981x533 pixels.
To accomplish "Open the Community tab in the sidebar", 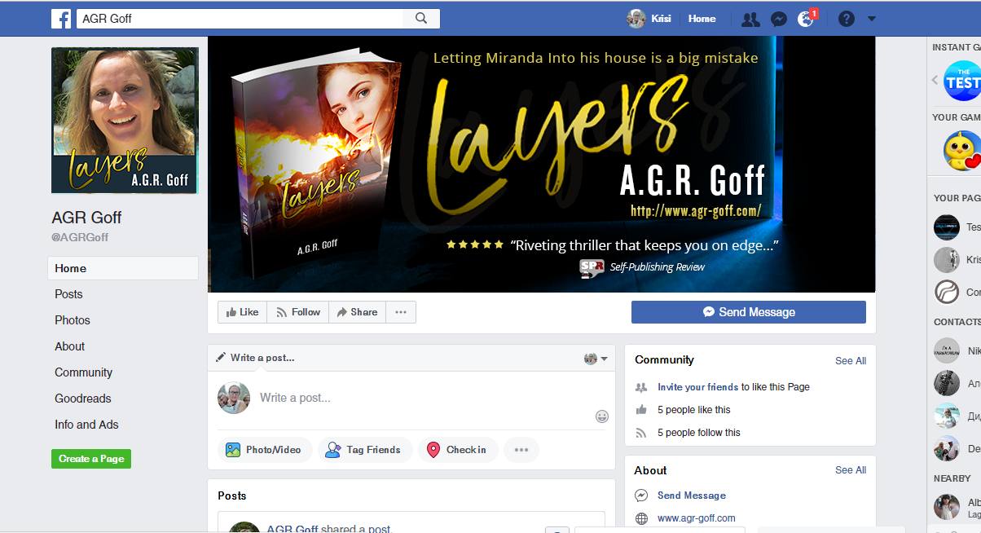I will (83, 372).
